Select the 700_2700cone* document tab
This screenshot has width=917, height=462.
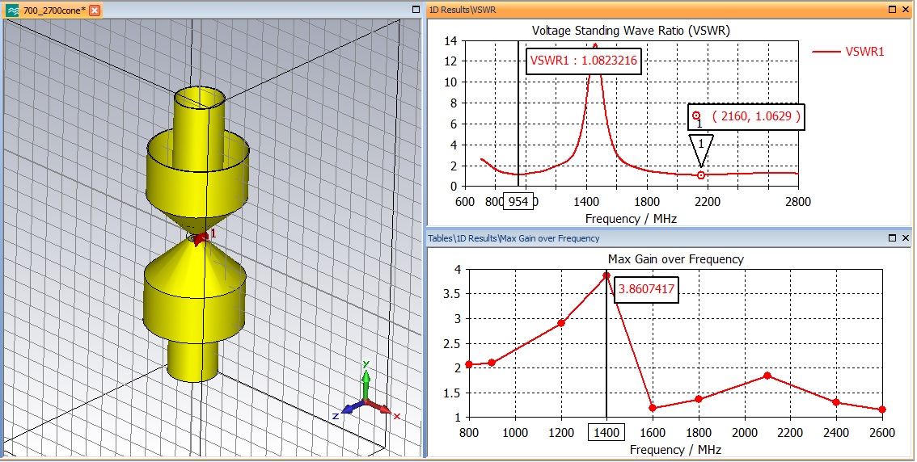click(52, 10)
